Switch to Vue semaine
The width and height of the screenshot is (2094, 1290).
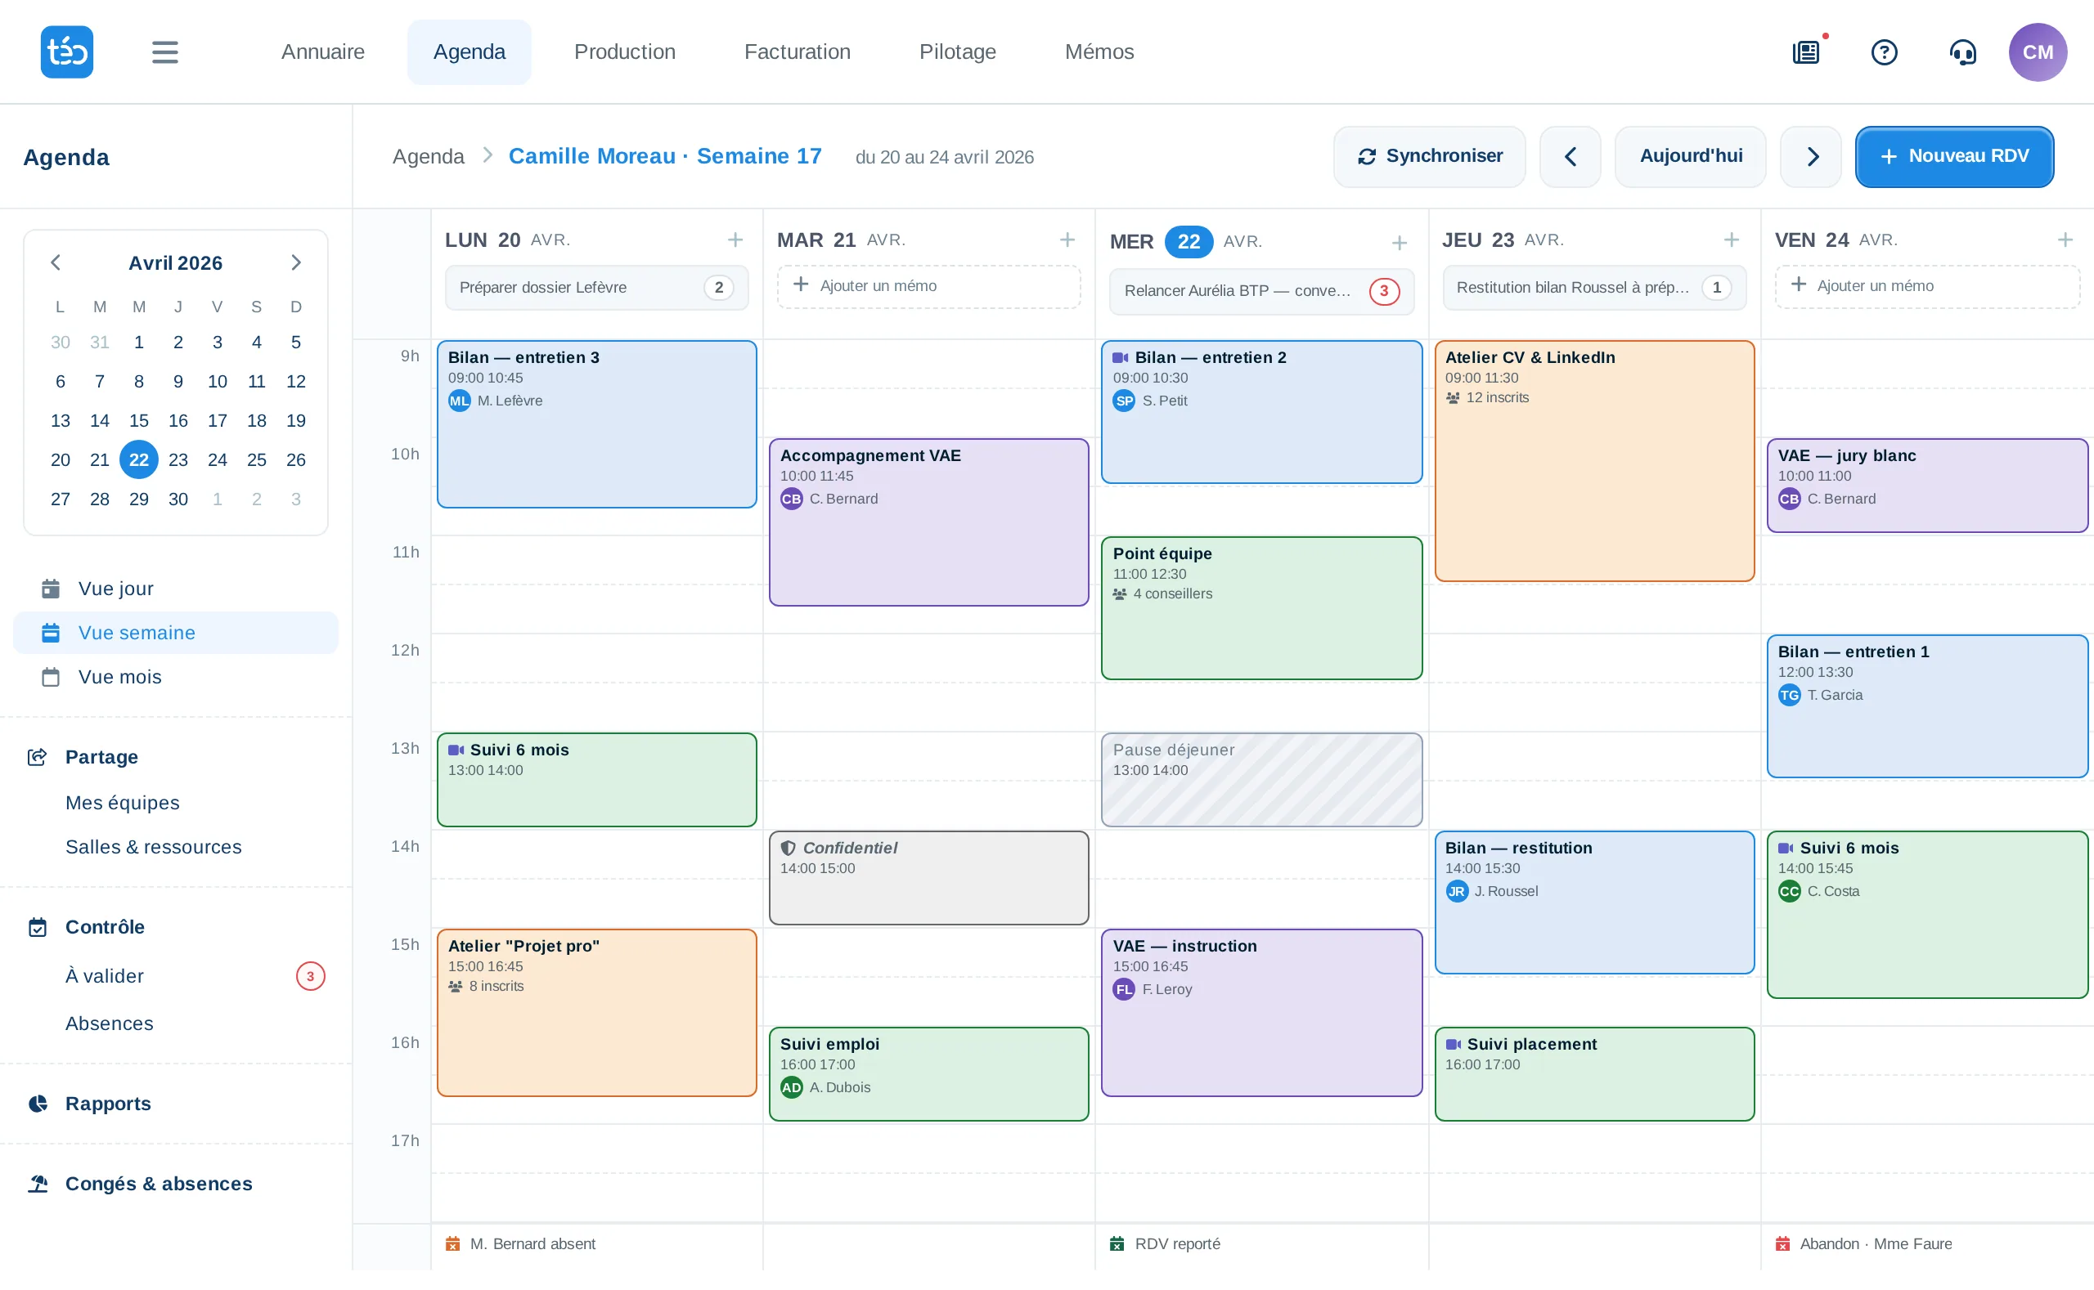tap(176, 633)
